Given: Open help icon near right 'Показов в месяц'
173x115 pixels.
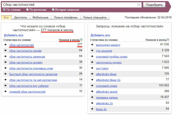Looking at the screenshot, I should pyautogui.click(x=168, y=40).
